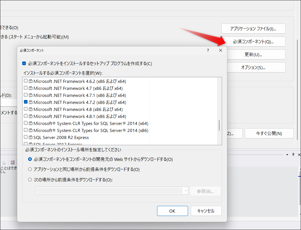Check .NET Framework 4.8 (x86 および x64) checkbox

tap(26, 109)
